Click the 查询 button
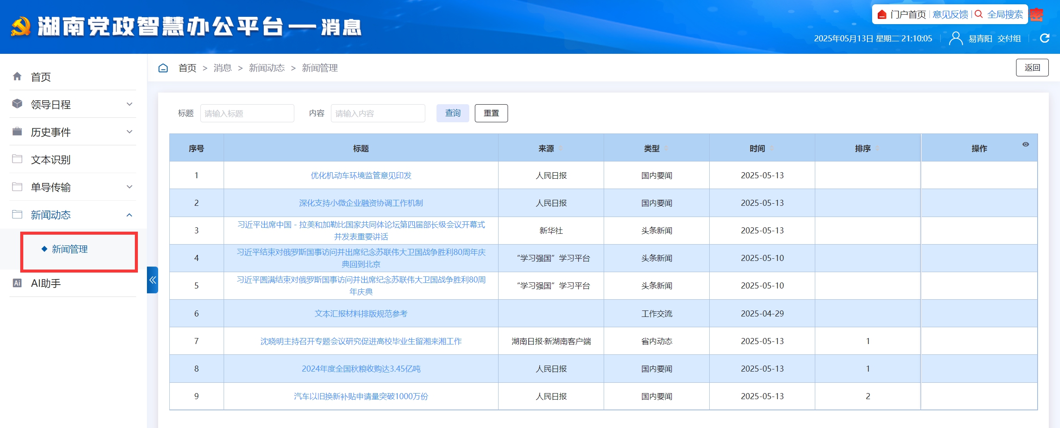 pyautogui.click(x=452, y=113)
